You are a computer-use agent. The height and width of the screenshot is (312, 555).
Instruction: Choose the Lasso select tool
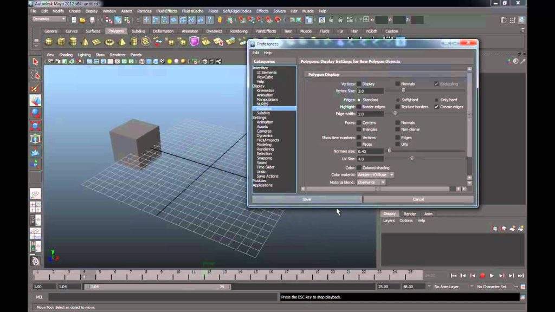pos(35,75)
